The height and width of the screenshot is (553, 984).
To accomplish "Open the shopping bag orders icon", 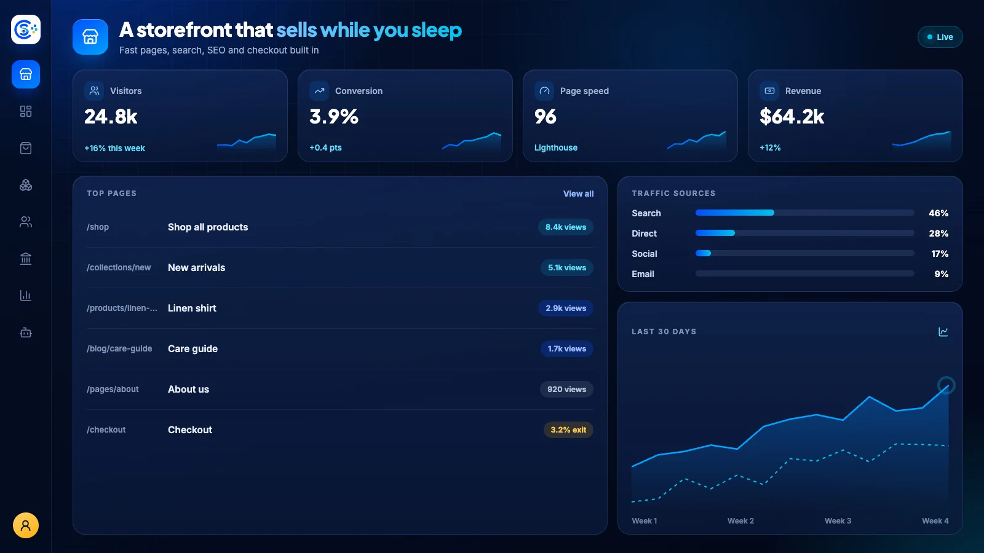I will click(x=26, y=148).
